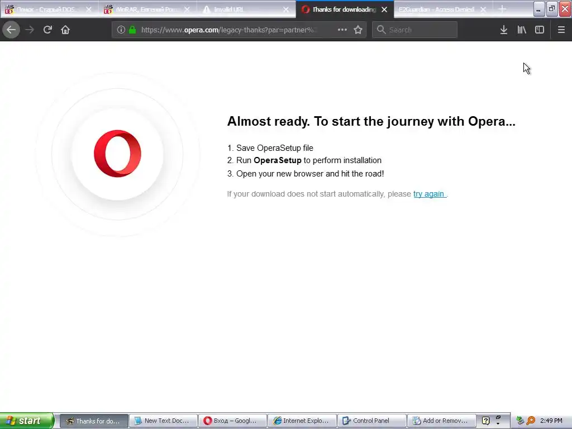Close the WinRAR tab
Viewport: 572px width, 429px height.
click(187, 9)
